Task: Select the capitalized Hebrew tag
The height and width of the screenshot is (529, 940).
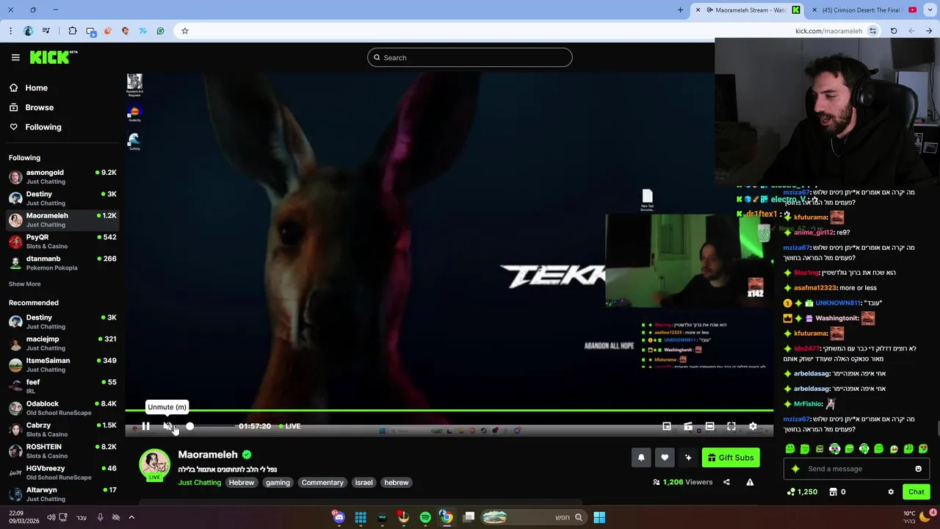Action: click(241, 483)
